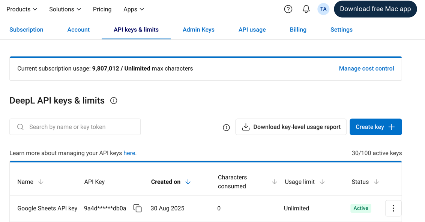Expand the Products dropdown menu
This screenshot has height=222, width=425.
click(x=22, y=9)
